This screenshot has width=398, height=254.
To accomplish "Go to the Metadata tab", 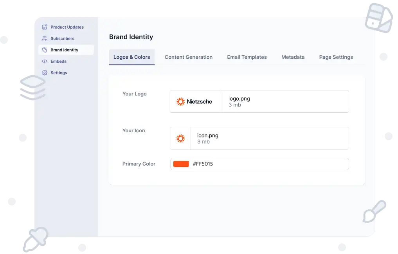I will tap(293, 57).
